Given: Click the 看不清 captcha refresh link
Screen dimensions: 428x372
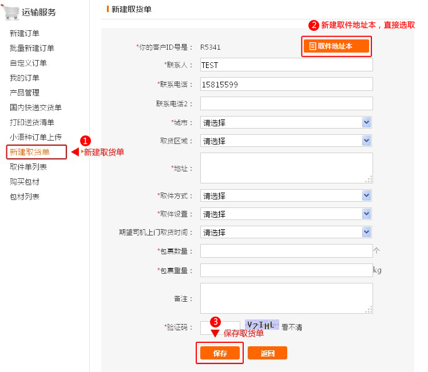Looking at the screenshot, I should click(292, 327).
